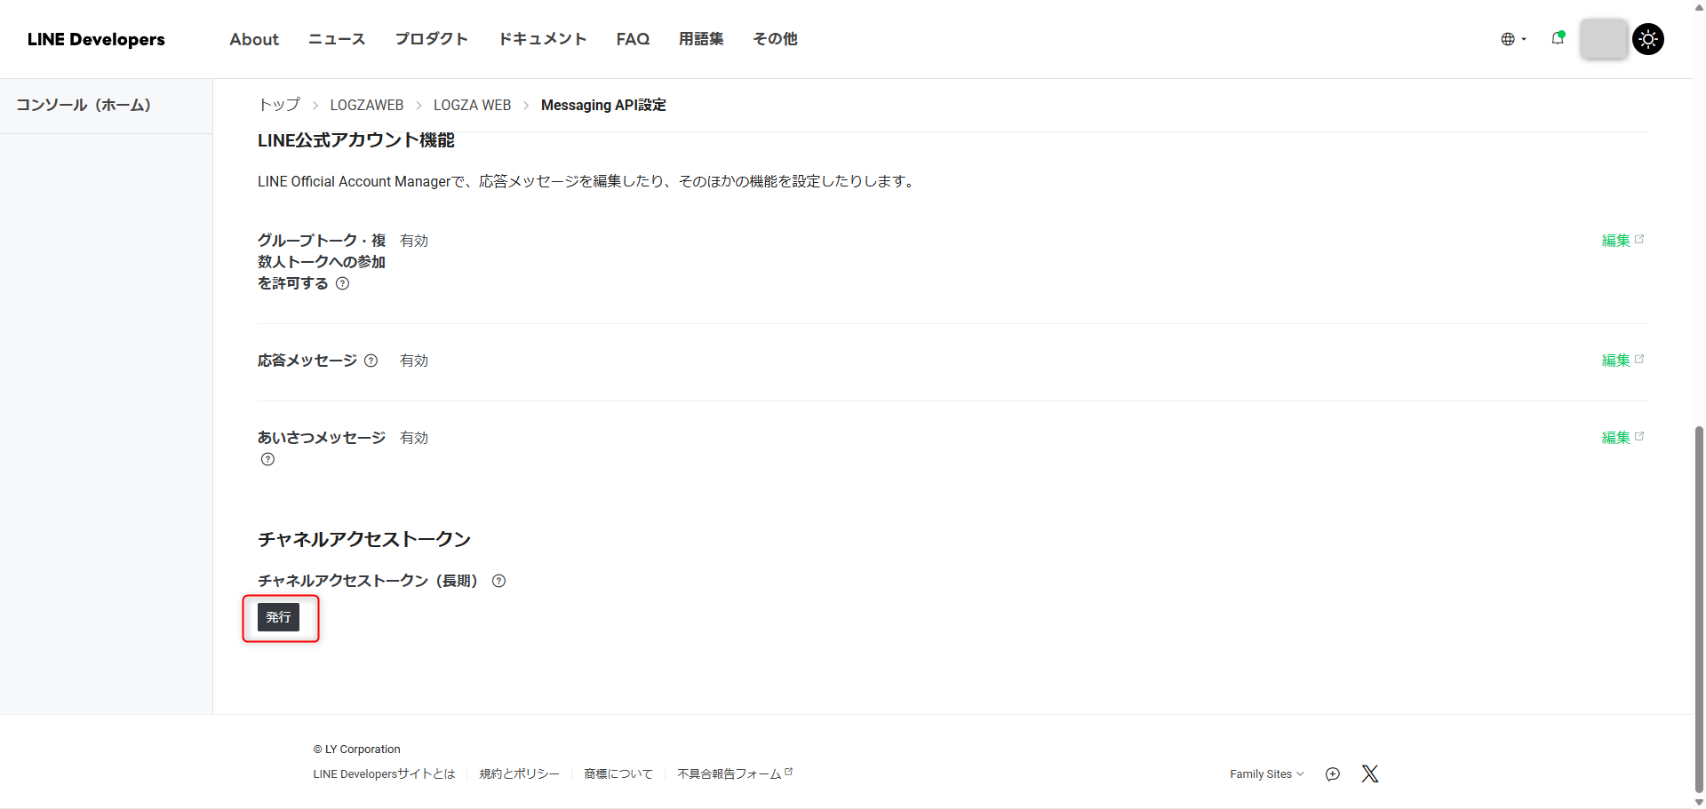Open the language globe icon
Viewport: 1706px width, 809px height.
pos(1507,39)
